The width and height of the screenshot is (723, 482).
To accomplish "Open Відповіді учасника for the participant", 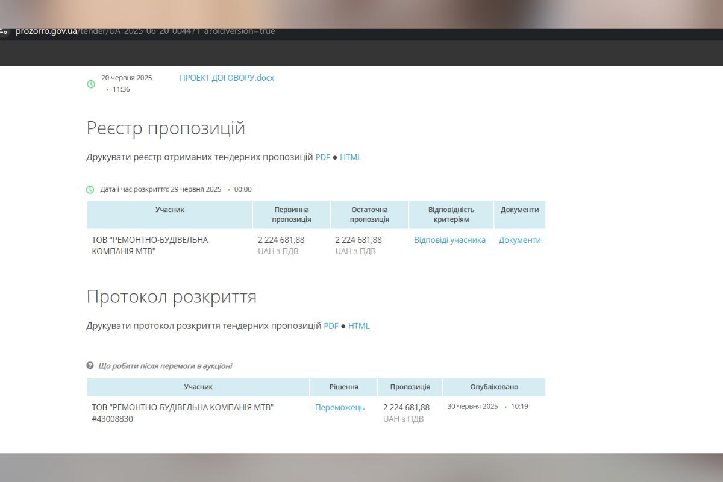I will coord(449,240).
